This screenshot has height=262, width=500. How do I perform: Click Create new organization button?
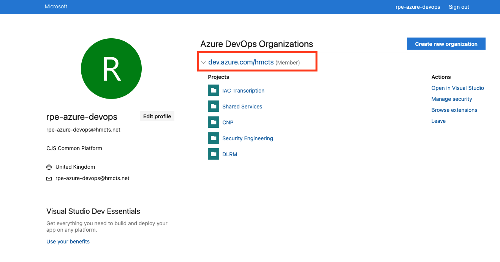446,44
